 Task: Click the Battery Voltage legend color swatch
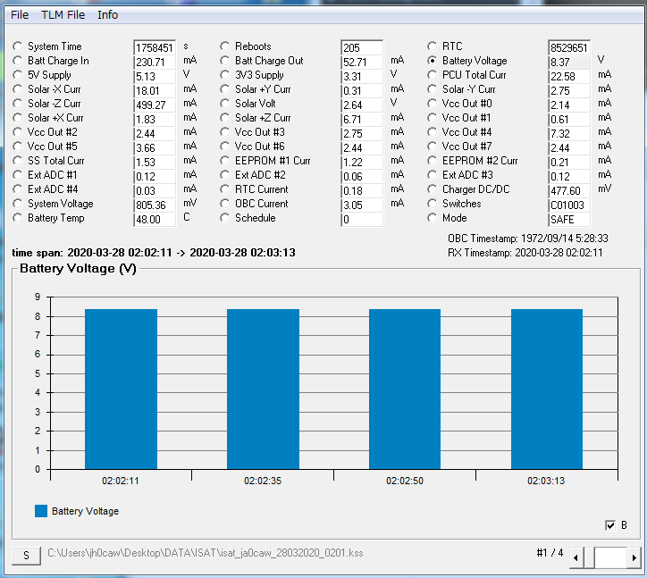coord(41,511)
